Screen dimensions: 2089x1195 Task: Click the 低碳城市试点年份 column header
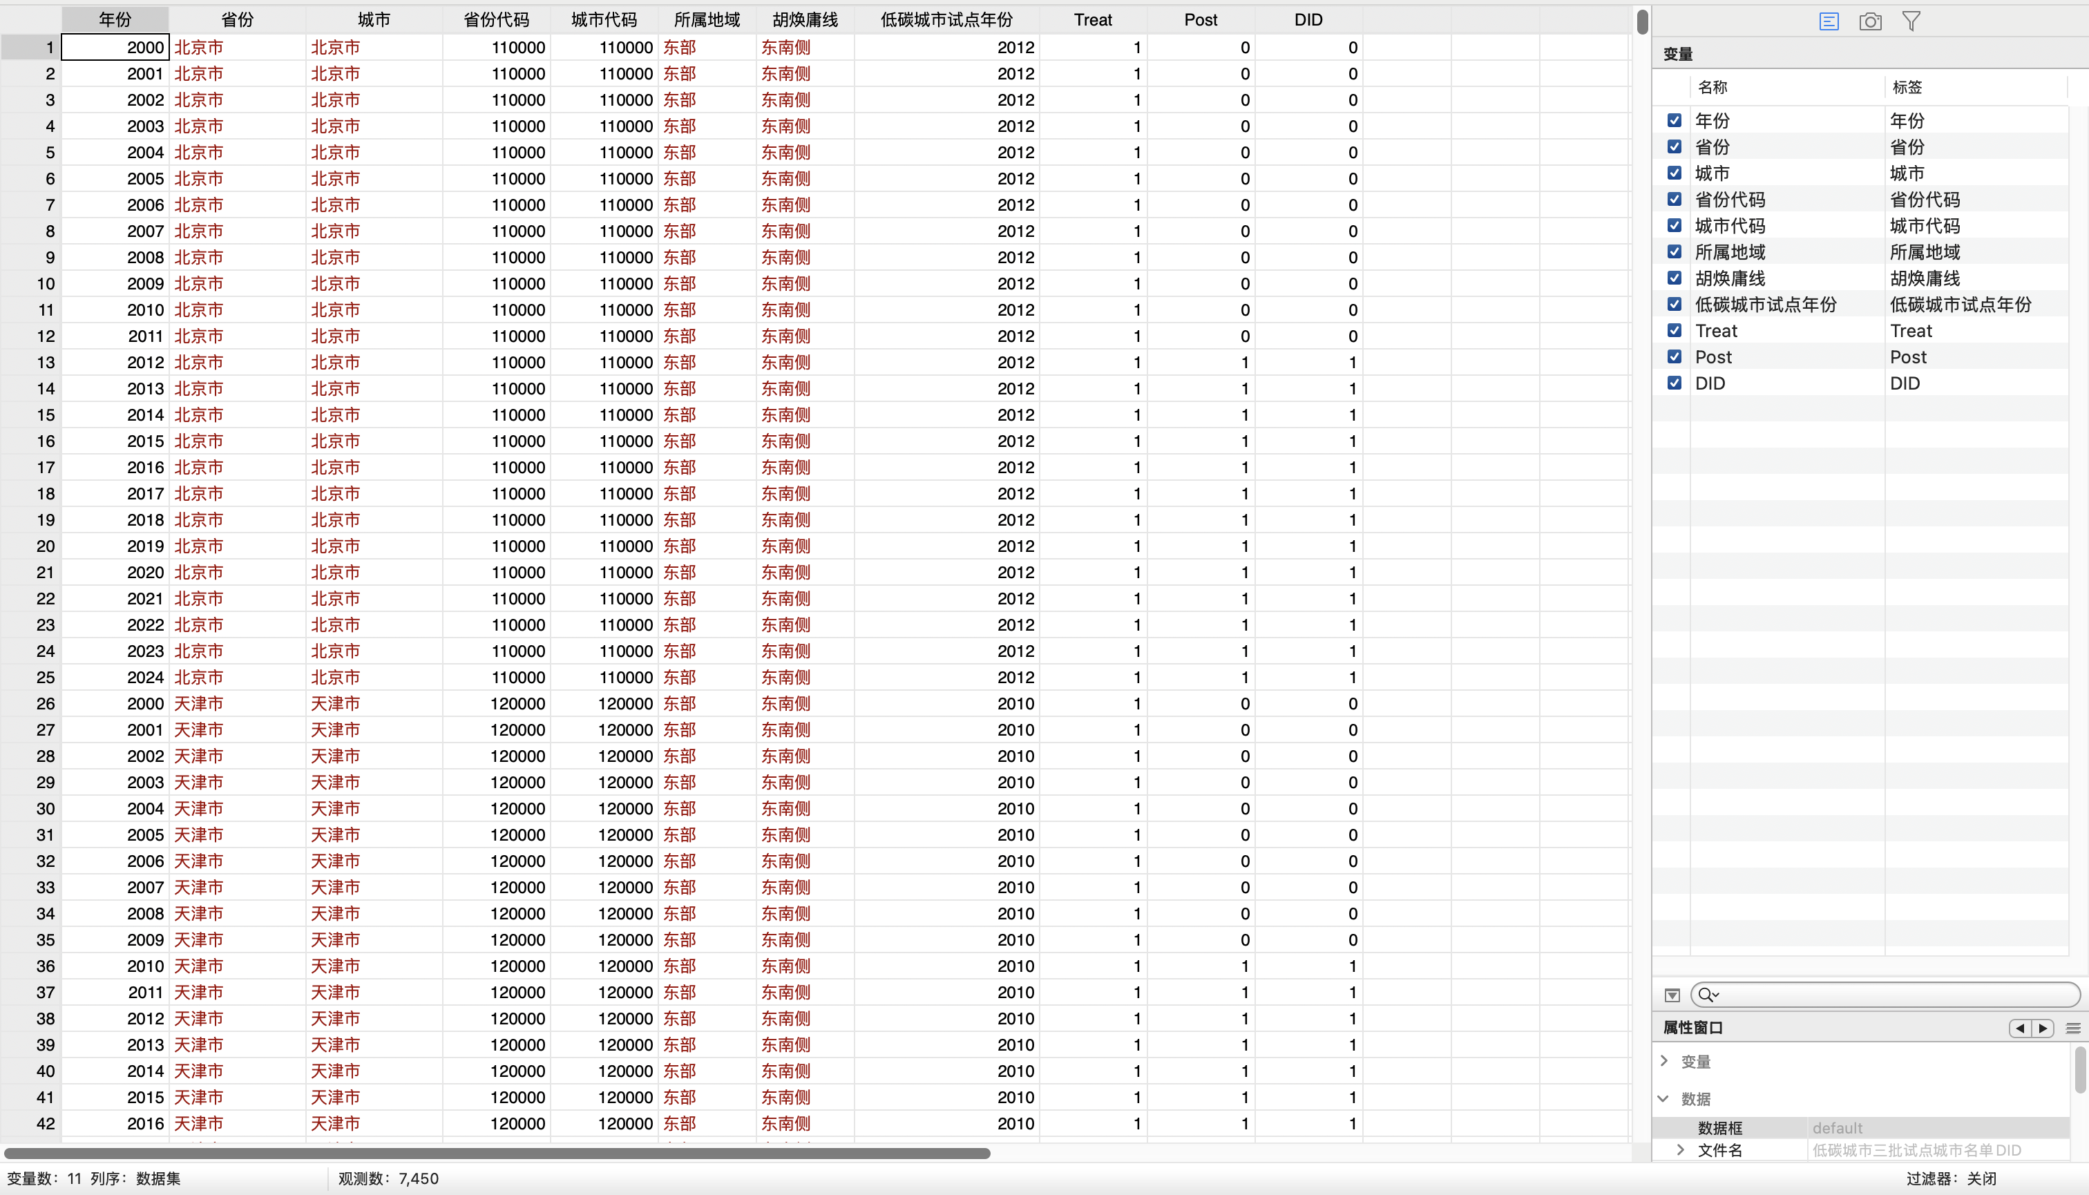(946, 20)
